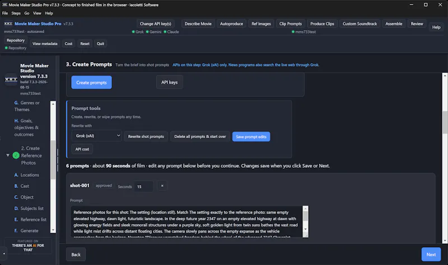Viewport: 448px width, 265px height.
Task: Select Generate in sidebar
Action: point(26,230)
